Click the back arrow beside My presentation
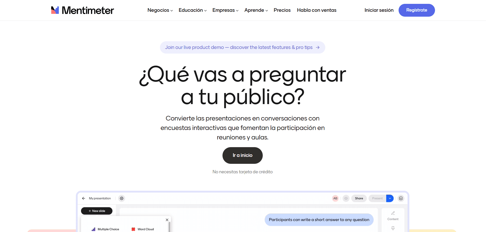The image size is (486, 232). tap(84, 198)
